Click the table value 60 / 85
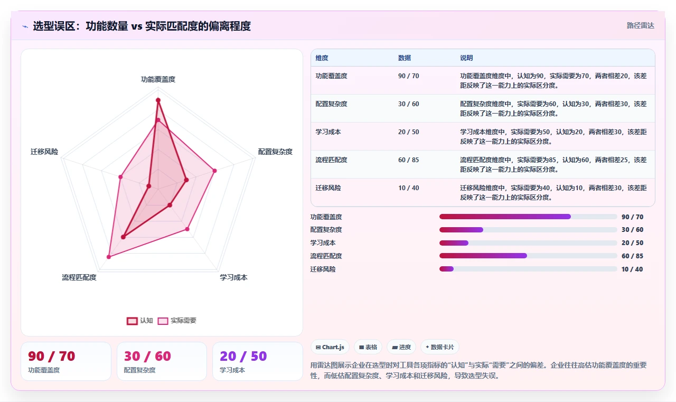The width and height of the screenshot is (676, 402). coord(408,160)
